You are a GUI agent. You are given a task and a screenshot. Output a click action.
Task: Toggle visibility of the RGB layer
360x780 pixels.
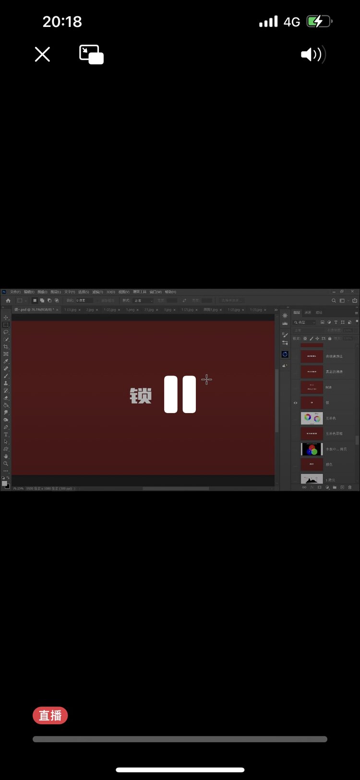pos(295,387)
